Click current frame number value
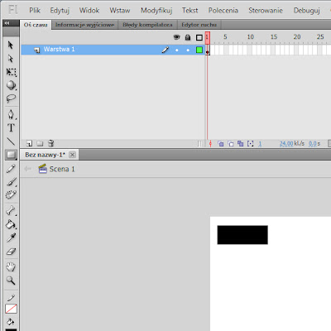Screen dimensions: 331x331 [x=260, y=144]
